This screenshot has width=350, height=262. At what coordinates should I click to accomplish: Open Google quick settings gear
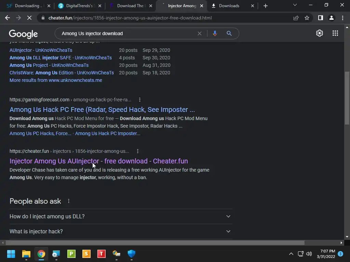click(x=320, y=33)
